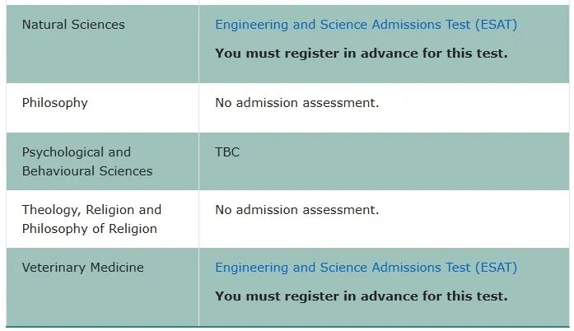574x331 pixels.
Task: Select the 'Theology, Religion and' text line
Action: click(91, 210)
